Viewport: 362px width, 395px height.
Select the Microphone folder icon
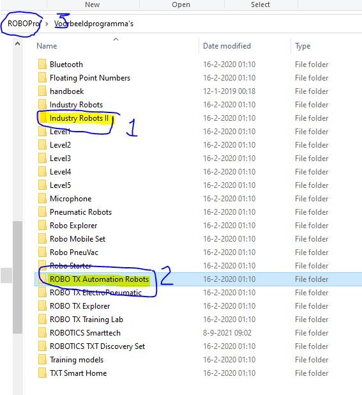tap(42, 199)
